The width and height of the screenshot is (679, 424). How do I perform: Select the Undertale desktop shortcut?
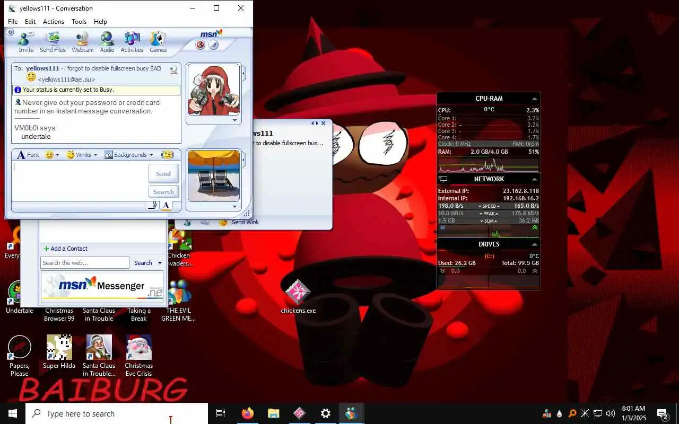click(x=19, y=297)
